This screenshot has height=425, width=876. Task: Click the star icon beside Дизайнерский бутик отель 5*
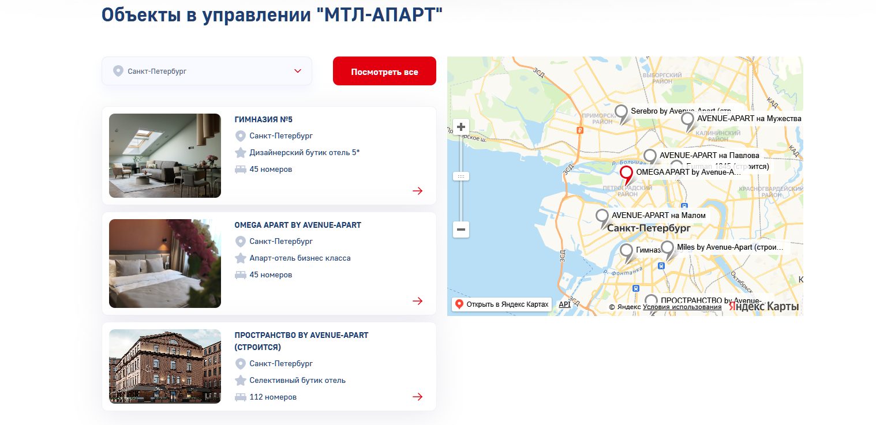[x=241, y=152]
